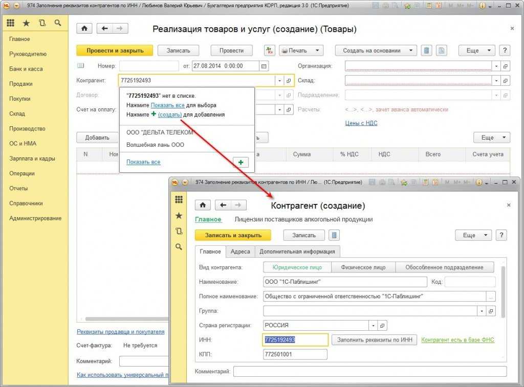524x387 pixels.
Task: Select Юридическое лицо contractor type
Action: [297, 267]
